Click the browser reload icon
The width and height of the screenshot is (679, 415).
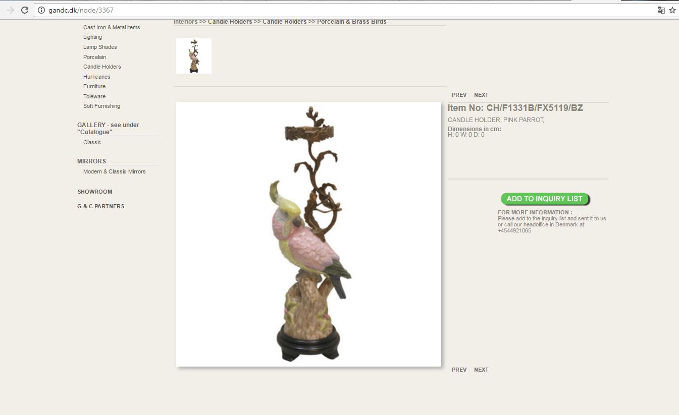tap(24, 10)
